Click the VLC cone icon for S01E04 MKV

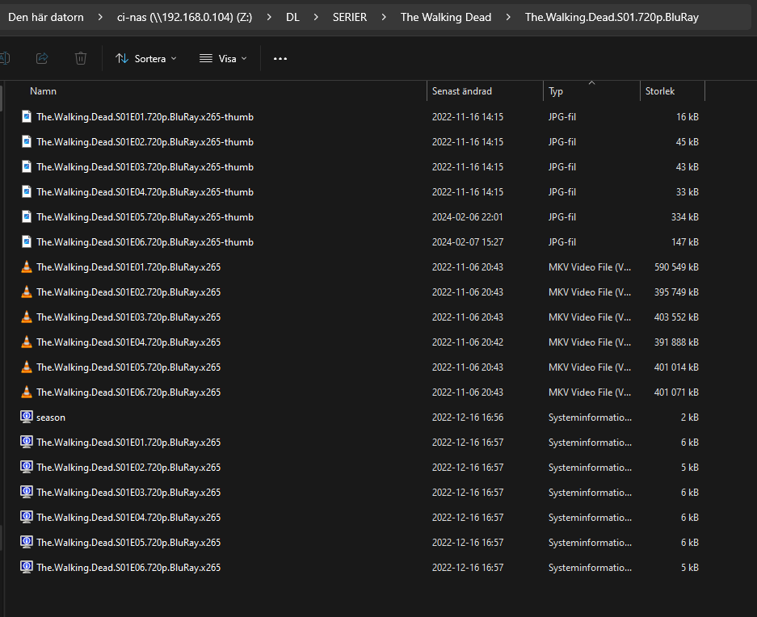(27, 342)
